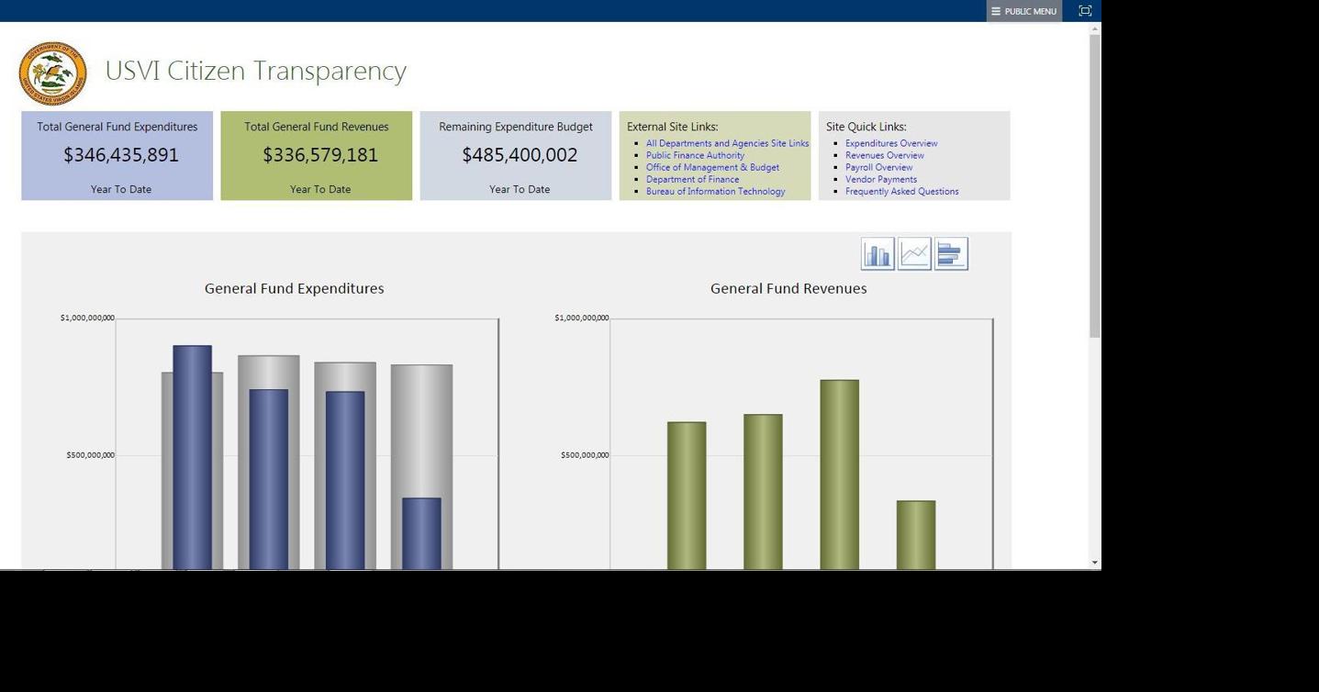View Frequently Asked Questions
1319x692 pixels.
901,191
